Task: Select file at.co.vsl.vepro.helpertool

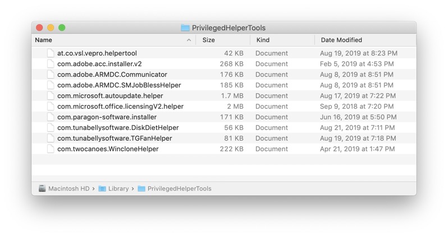Action: coord(97,53)
